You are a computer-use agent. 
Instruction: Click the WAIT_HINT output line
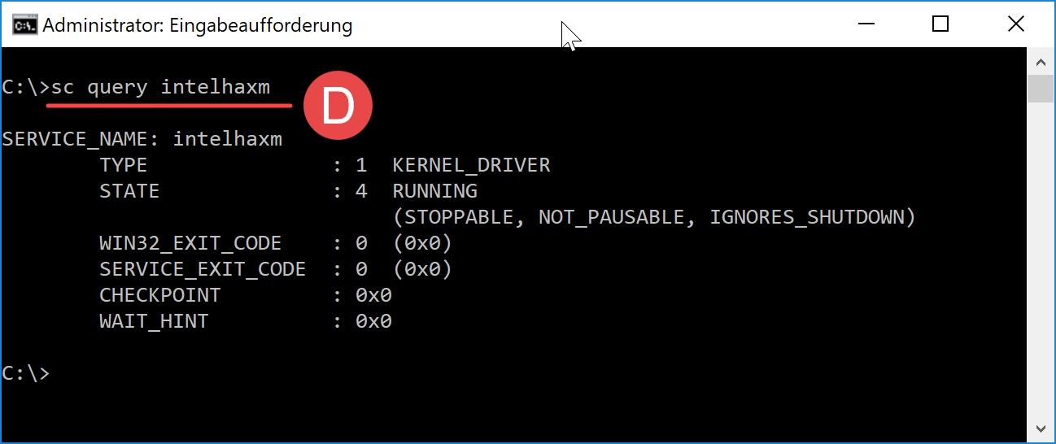pyautogui.click(x=246, y=321)
